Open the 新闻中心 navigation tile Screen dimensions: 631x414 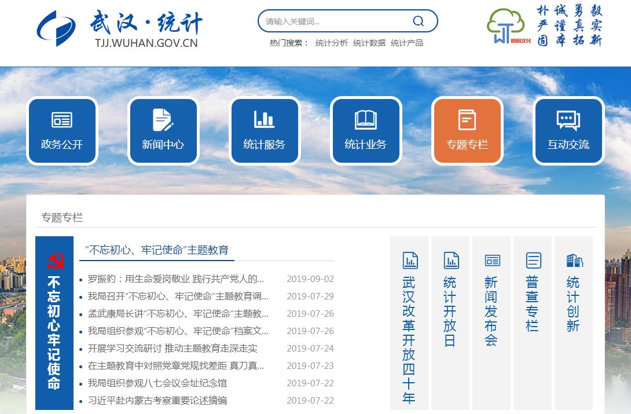[x=163, y=131]
